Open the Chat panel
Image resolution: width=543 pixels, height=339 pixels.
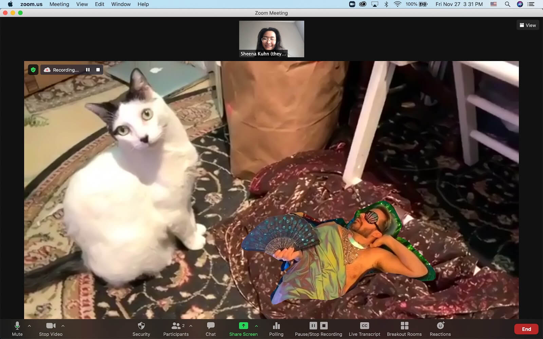coord(210,329)
